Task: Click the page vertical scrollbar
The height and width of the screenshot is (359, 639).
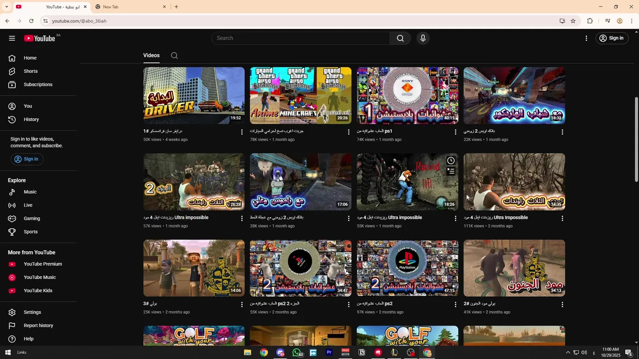Action: (636, 140)
